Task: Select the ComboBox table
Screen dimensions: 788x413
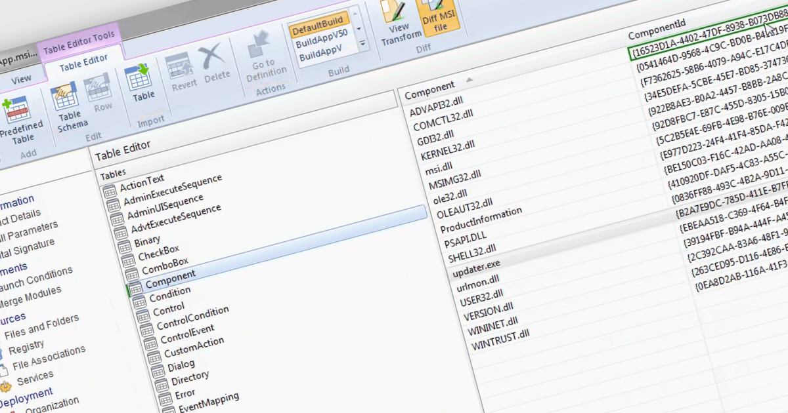Action: [x=165, y=265]
